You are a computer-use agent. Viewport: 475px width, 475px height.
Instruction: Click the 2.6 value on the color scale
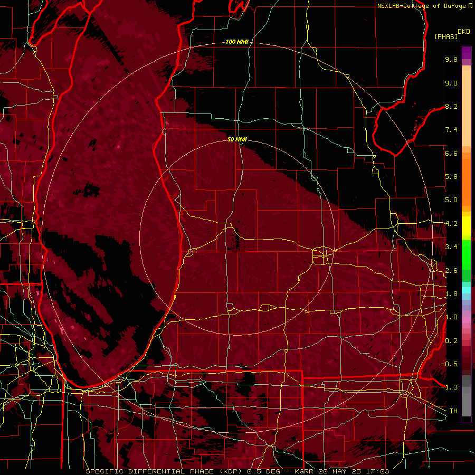coord(451,271)
